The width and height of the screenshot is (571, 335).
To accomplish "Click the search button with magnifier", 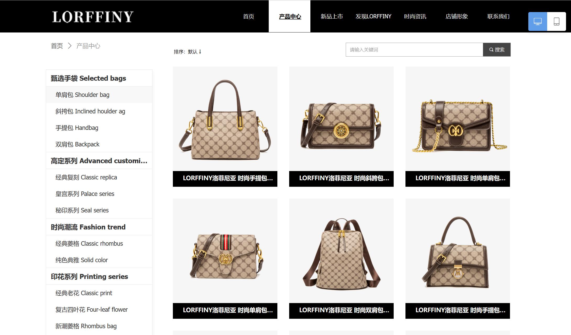I will pyautogui.click(x=497, y=50).
